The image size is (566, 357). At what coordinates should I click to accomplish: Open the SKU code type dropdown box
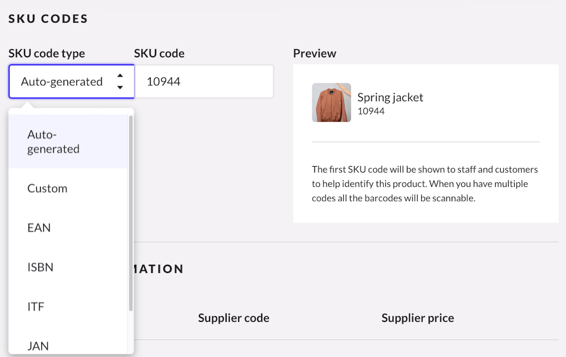pyautogui.click(x=65, y=81)
